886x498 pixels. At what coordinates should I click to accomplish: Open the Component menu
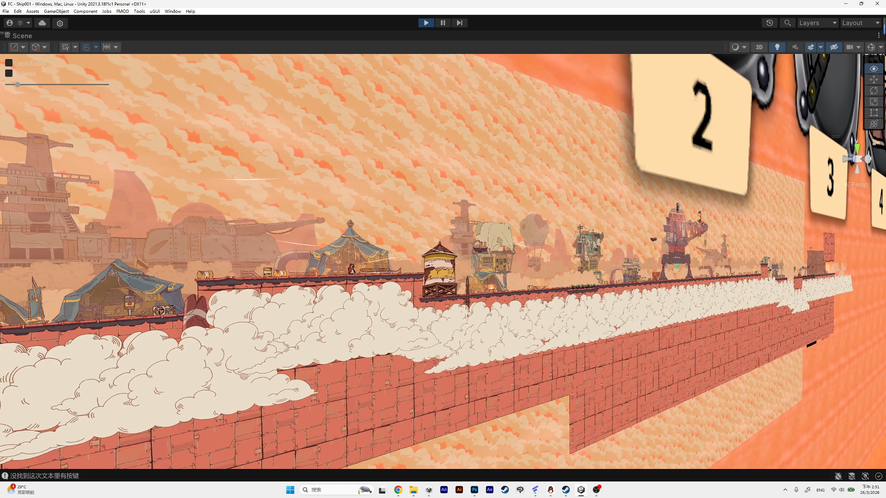tap(85, 11)
